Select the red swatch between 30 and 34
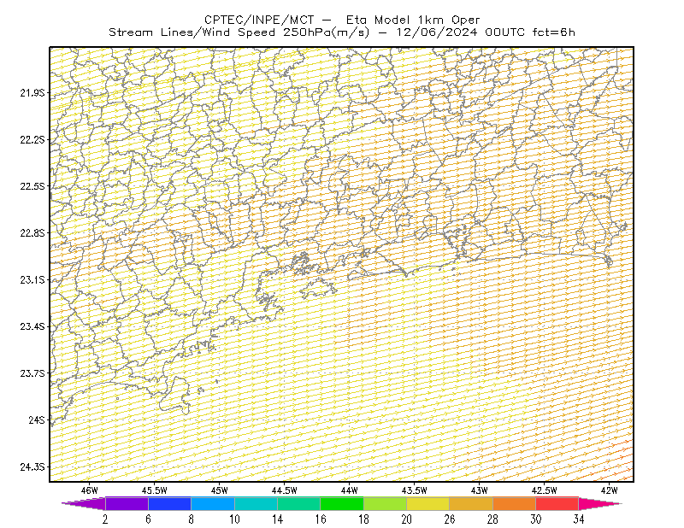 [x=557, y=503]
